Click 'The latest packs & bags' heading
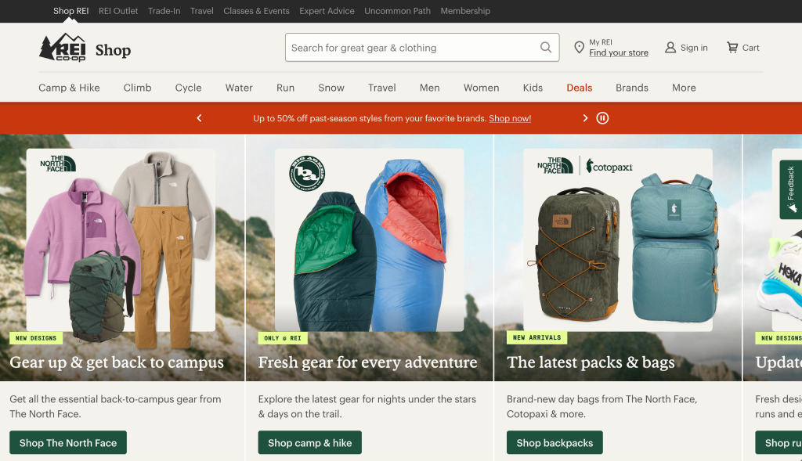The width and height of the screenshot is (802, 461). click(x=591, y=362)
